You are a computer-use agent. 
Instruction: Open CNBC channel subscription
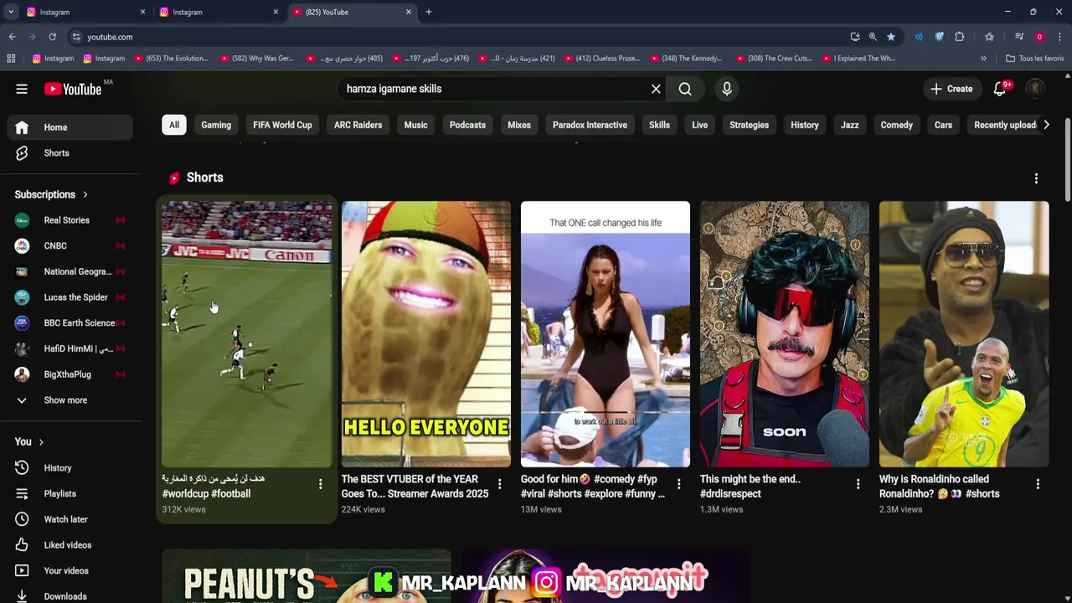70,246
